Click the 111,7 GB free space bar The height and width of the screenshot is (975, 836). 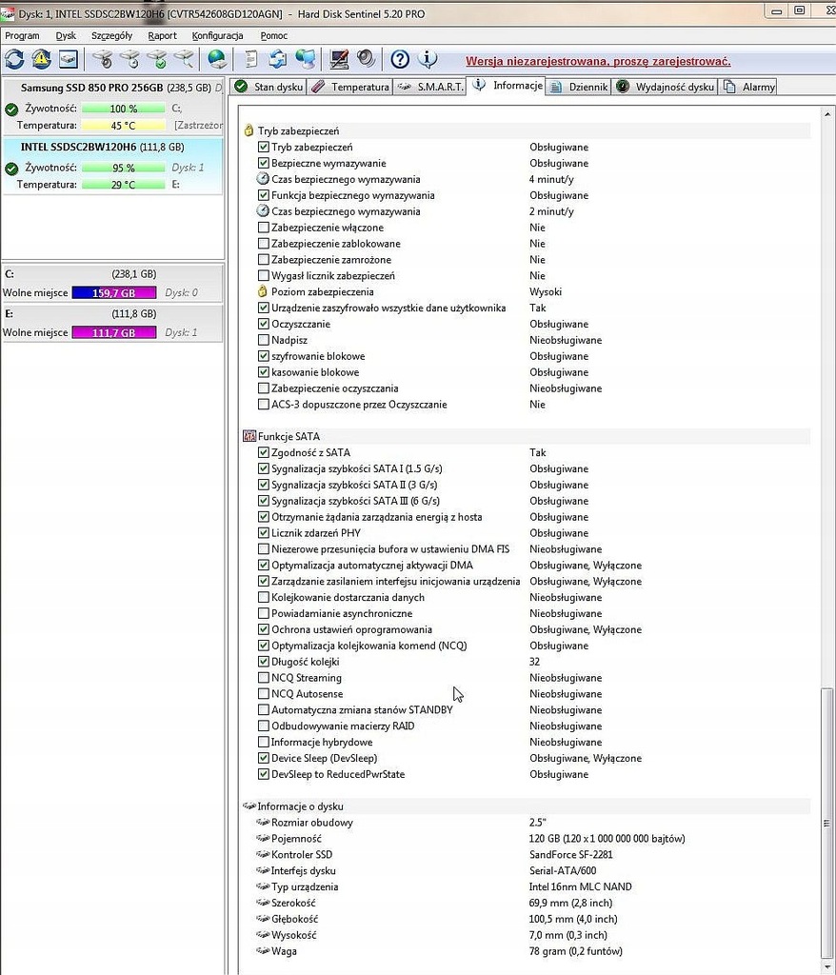pyautogui.click(x=114, y=332)
